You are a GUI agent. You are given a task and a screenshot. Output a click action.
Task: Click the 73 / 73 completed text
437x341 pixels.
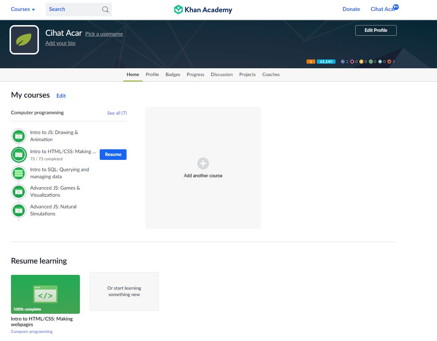pyautogui.click(x=46, y=159)
